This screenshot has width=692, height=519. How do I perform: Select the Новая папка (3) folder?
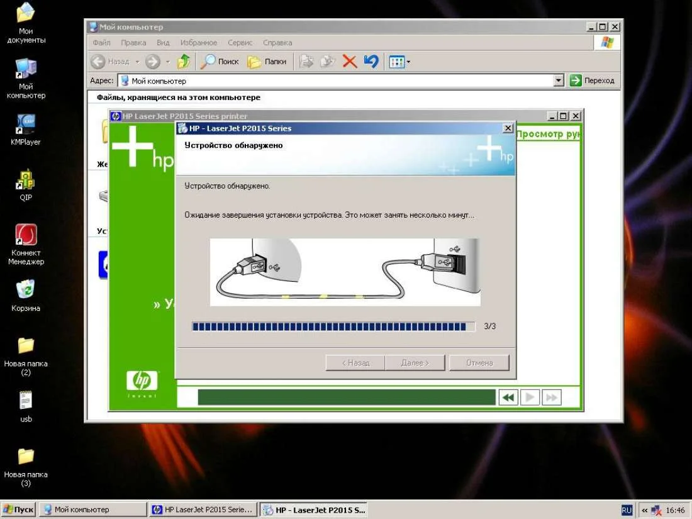pyautogui.click(x=26, y=467)
